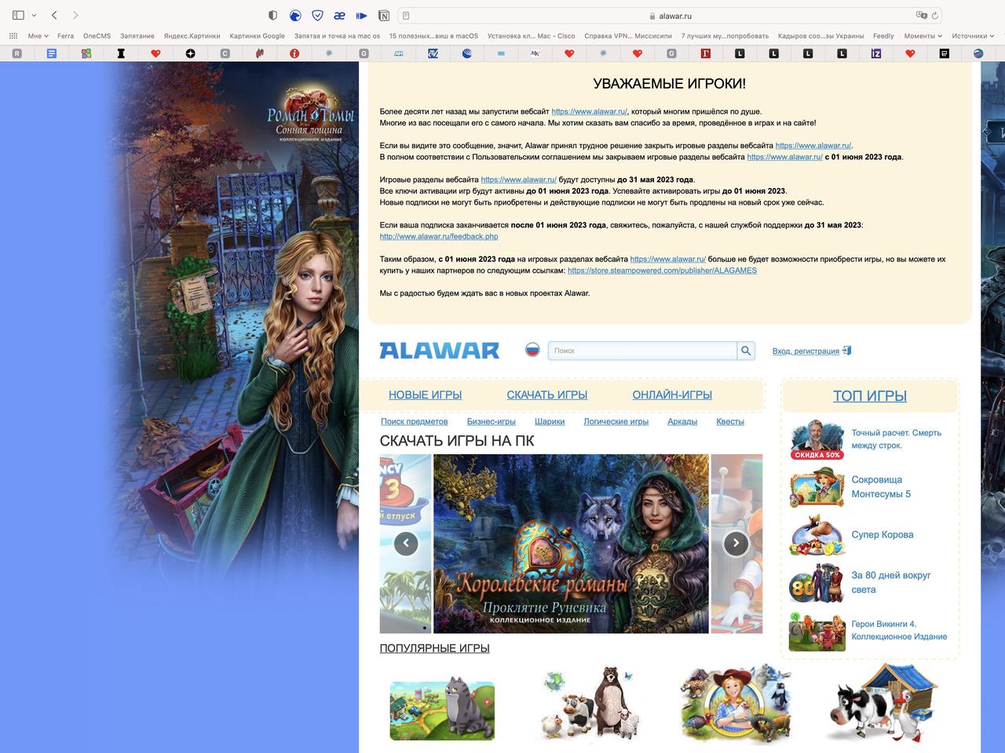Click the search magnifier button on Alawar
This screenshot has height=753, width=1005.
(x=746, y=351)
